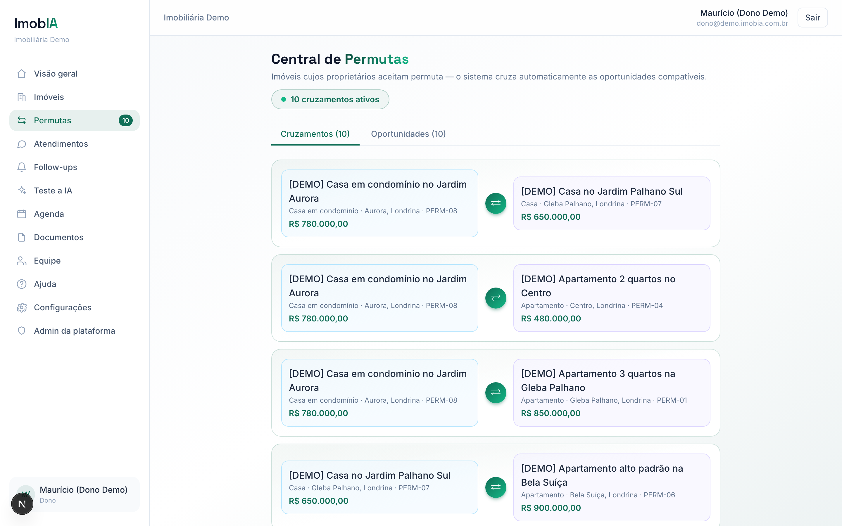Click the Admin da plataforma shield icon
The image size is (842, 526).
click(x=22, y=331)
